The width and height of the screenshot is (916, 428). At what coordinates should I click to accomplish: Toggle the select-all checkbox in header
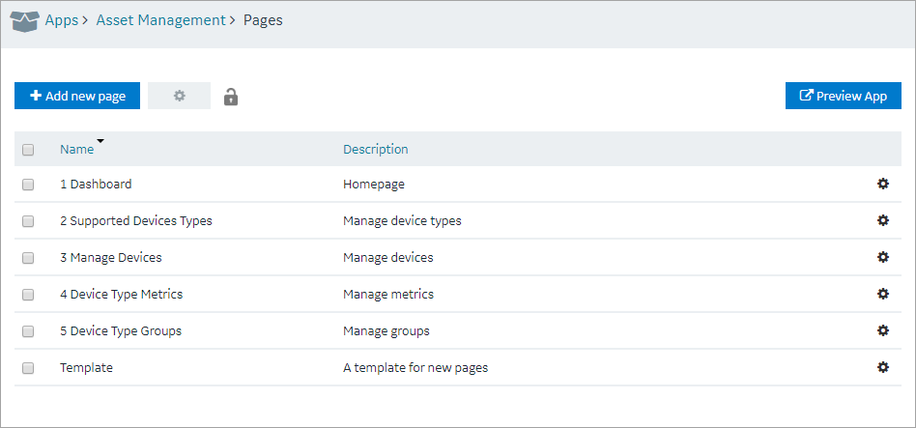pyautogui.click(x=28, y=150)
